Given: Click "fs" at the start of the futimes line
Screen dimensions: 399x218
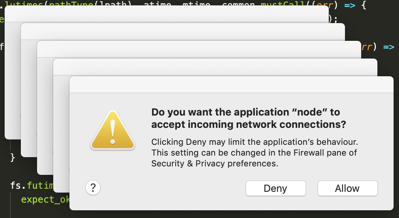Looking at the screenshot, I should coord(15,185).
